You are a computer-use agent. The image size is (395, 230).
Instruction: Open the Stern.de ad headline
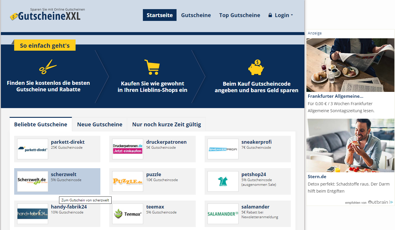[x=317, y=177]
